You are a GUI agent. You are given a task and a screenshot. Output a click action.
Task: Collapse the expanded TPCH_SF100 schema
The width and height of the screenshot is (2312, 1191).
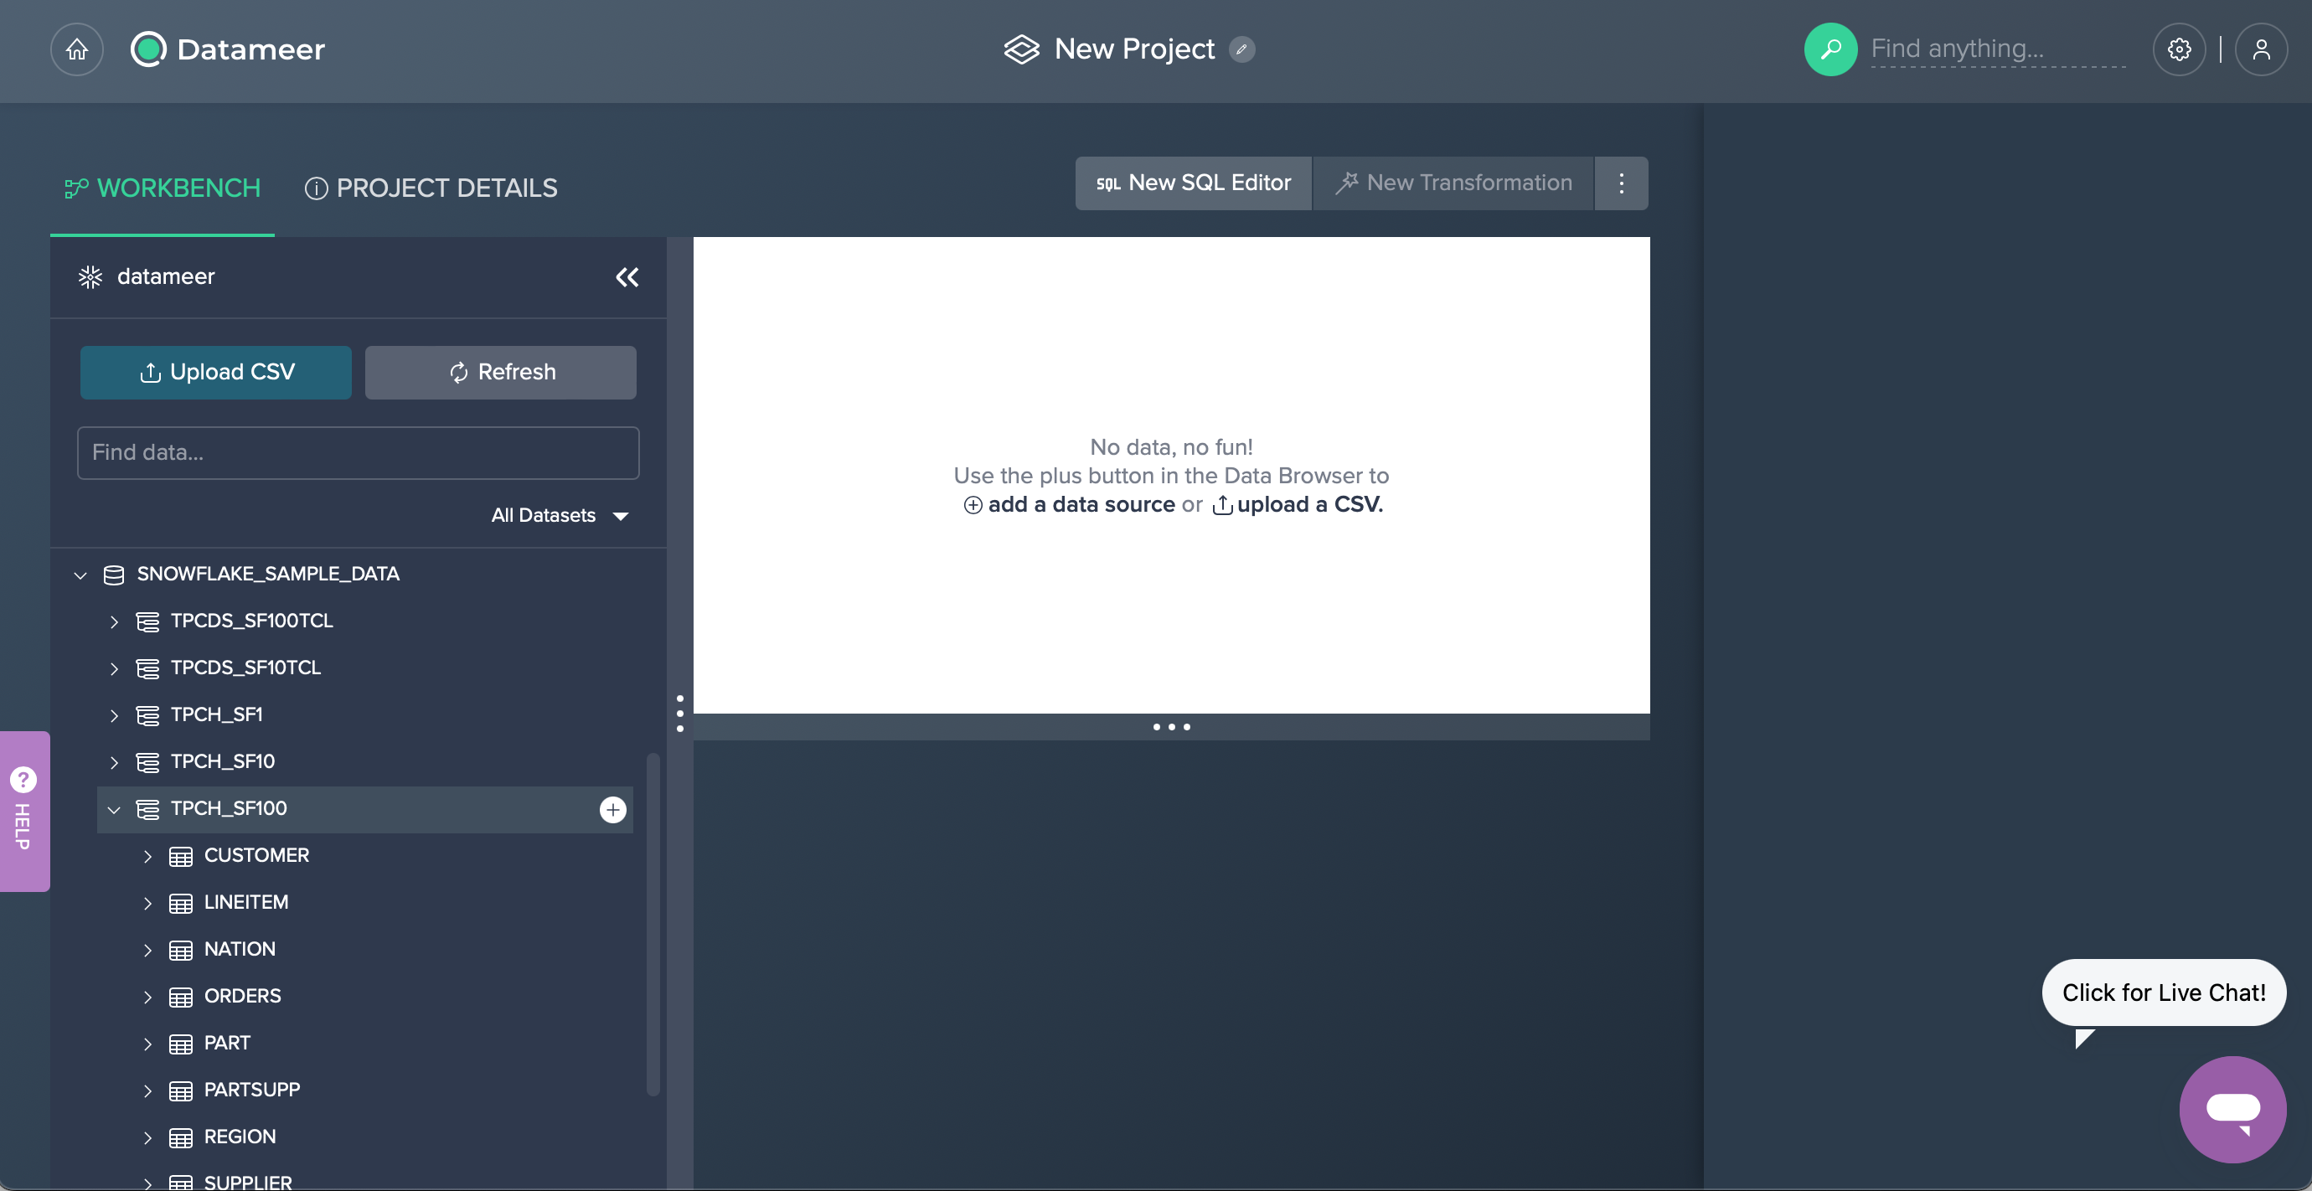(114, 809)
